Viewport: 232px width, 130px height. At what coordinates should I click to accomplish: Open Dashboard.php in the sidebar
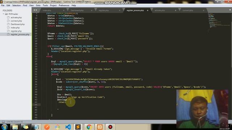pyautogui.click(x=18, y=24)
